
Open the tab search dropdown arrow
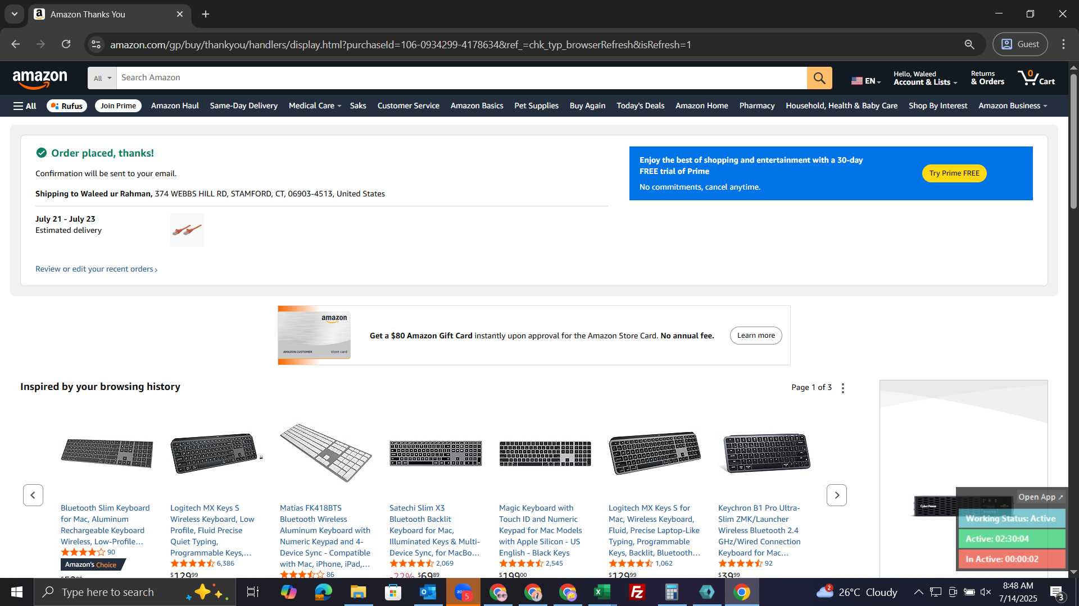point(15,14)
